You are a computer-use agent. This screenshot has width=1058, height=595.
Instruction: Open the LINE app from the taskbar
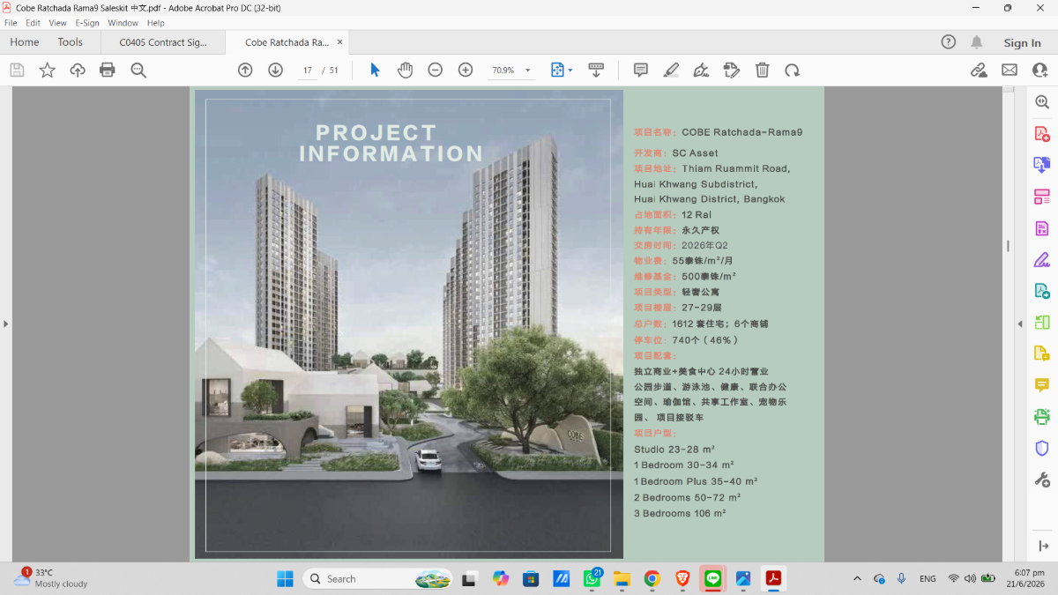pos(712,579)
